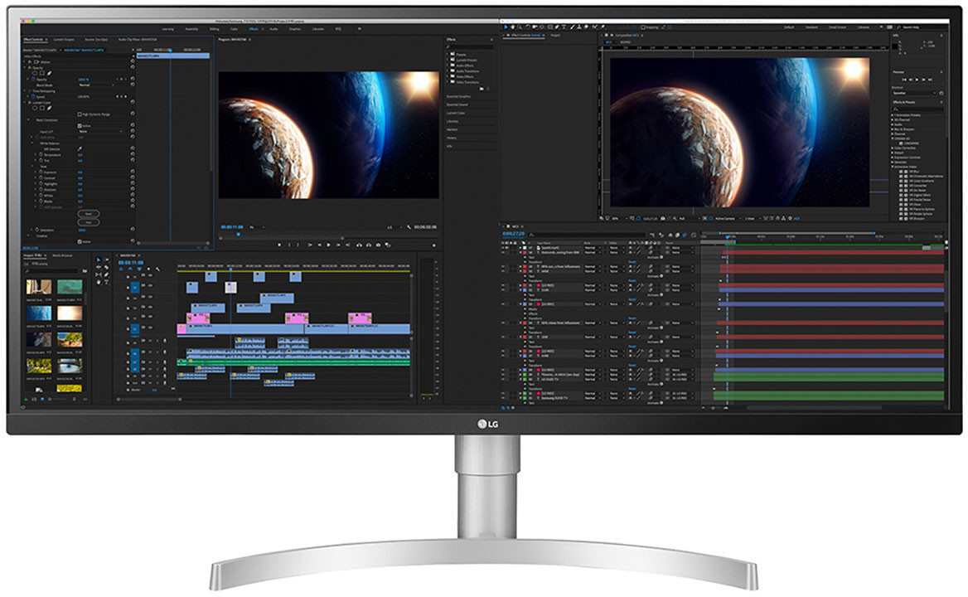Viewport: 968px width, 597px height.
Task: Enable the High Dynamic Range checkbox
Action: click(80, 114)
